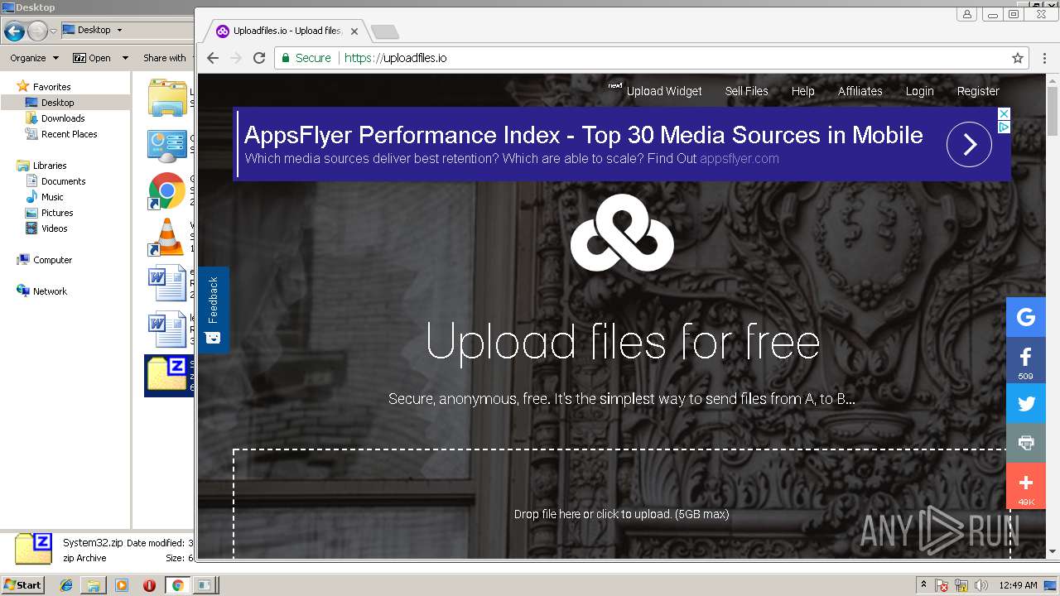Screen dimensions: 1060x596
Task: Switch to Chrome via taskbar button
Action: [177, 585]
